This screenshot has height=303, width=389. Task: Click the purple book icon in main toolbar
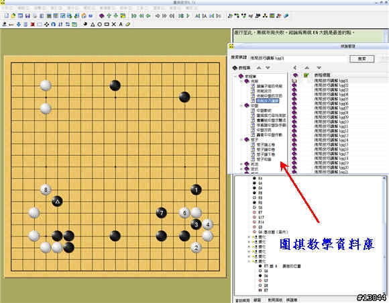101,16
